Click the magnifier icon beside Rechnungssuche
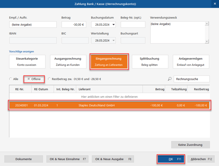 169,79
